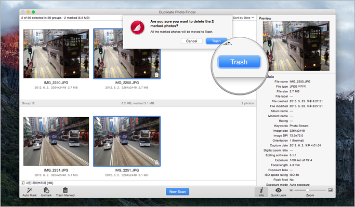The height and width of the screenshot is (207, 355).
Task: Click the large thumbnail zoom-in icon
Action: [331, 190]
